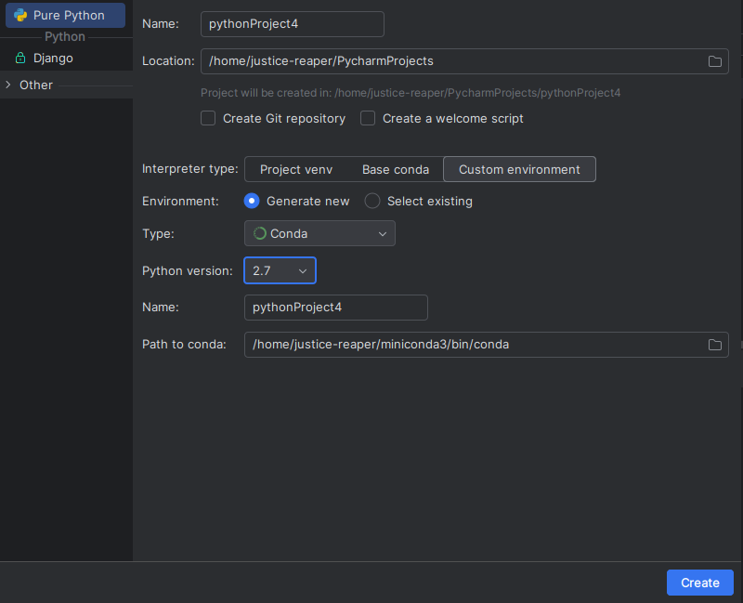Select existing environment radio option

(x=372, y=201)
